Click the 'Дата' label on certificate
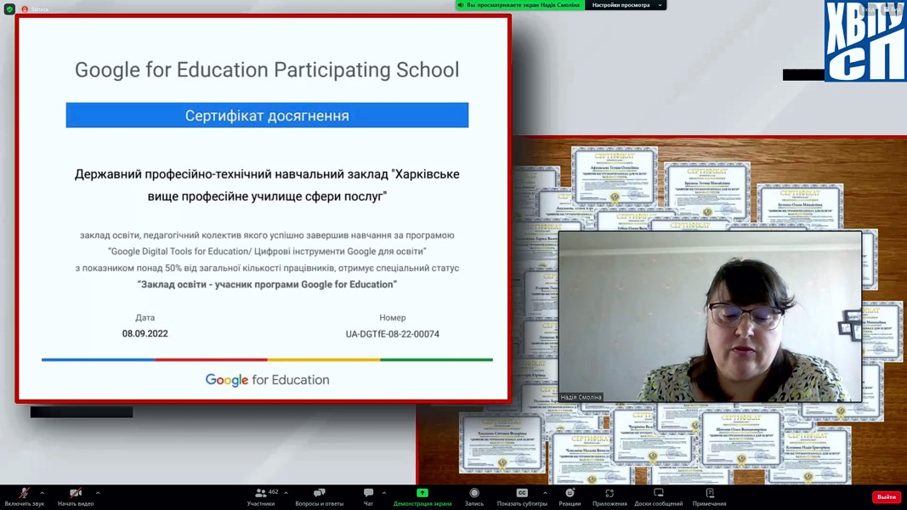This screenshot has height=510, width=907. tap(145, 317)
